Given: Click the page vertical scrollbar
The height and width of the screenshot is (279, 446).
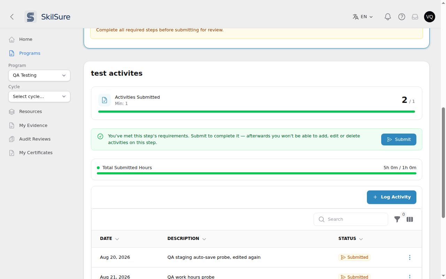Looking at the screenshot, I should tap(444, 163).
